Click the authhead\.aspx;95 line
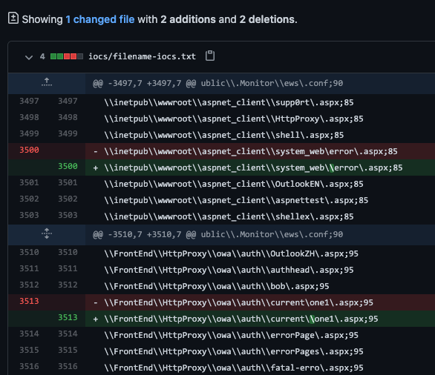The width and height of the screenshot is (435, 375). coord(229,270)
